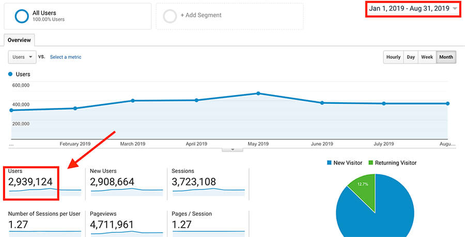Click the Pages / Session label
The width and height of the screenshot is (465, 237).
tap(192, 214)
